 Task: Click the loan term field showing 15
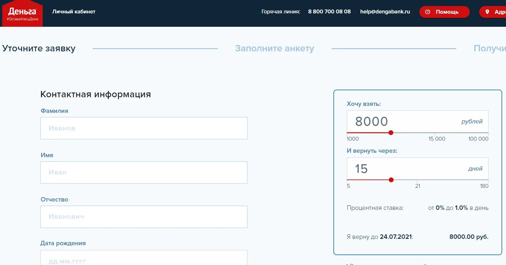[x=417, y=169]
